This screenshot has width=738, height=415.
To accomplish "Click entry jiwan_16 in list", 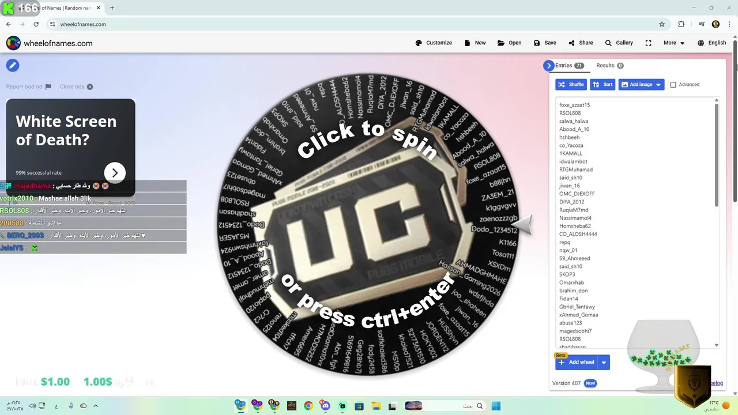I will pyautogui.click(x=570, y=186).
